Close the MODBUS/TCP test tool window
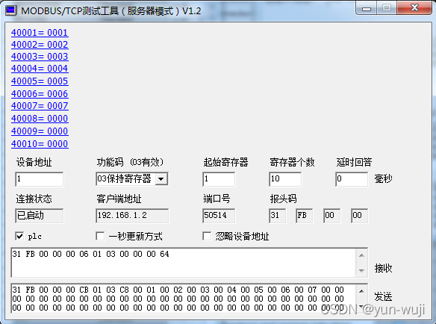Image resolution: width=436 pixels, height=324 pixels. tap(414, 7)
